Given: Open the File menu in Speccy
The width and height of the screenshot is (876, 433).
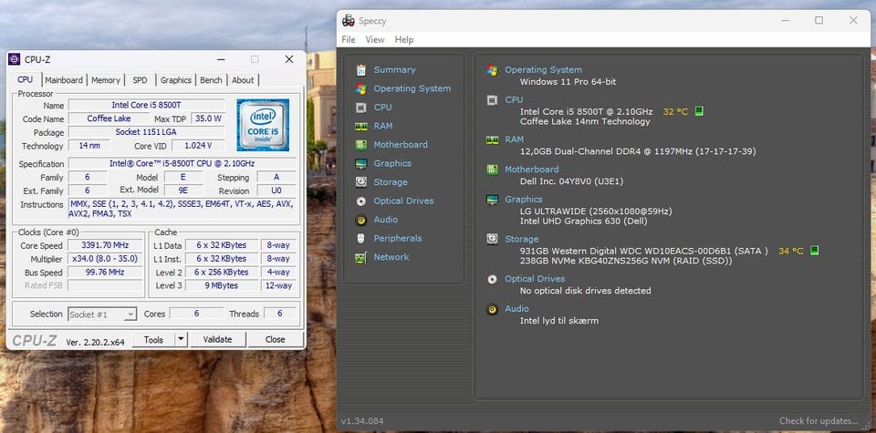Looking at the screenshot, I should 348,39.
